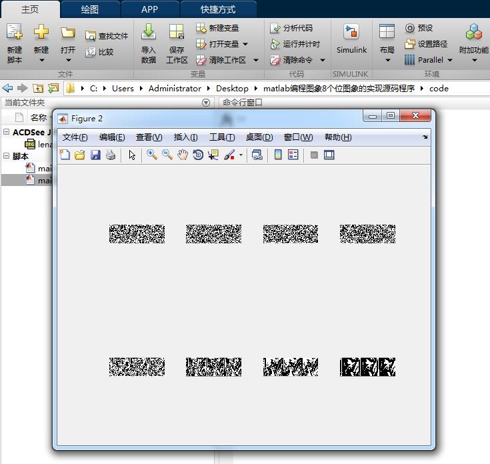Image resolution: width=490 pixels, height=464 pixels.
Task: Click Add-Ons (附加功能) cubes icon
Action: pos(474,31)
